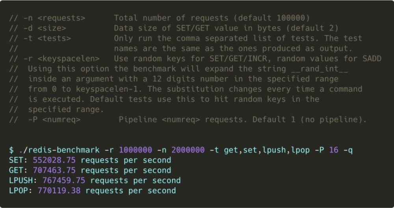Viewport: 394px width, 208px height.
Task: Click the "-t <tests>" option comment
Action: 47,38
